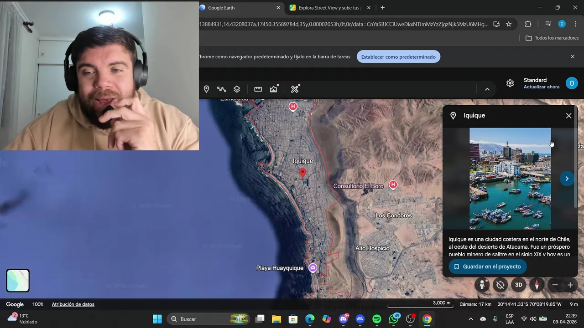The width and height of the screenshot is (584, 328).
Task: Open Discord from the taskbar
Action: 344,319
